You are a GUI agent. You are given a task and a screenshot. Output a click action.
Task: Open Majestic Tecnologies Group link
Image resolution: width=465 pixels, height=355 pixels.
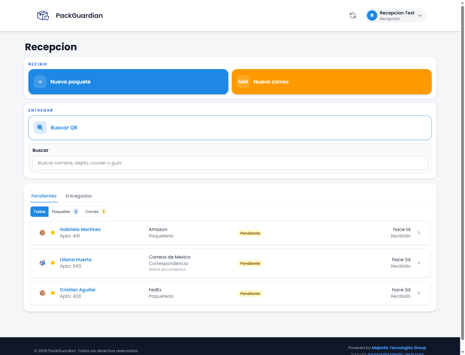point(399,348)
